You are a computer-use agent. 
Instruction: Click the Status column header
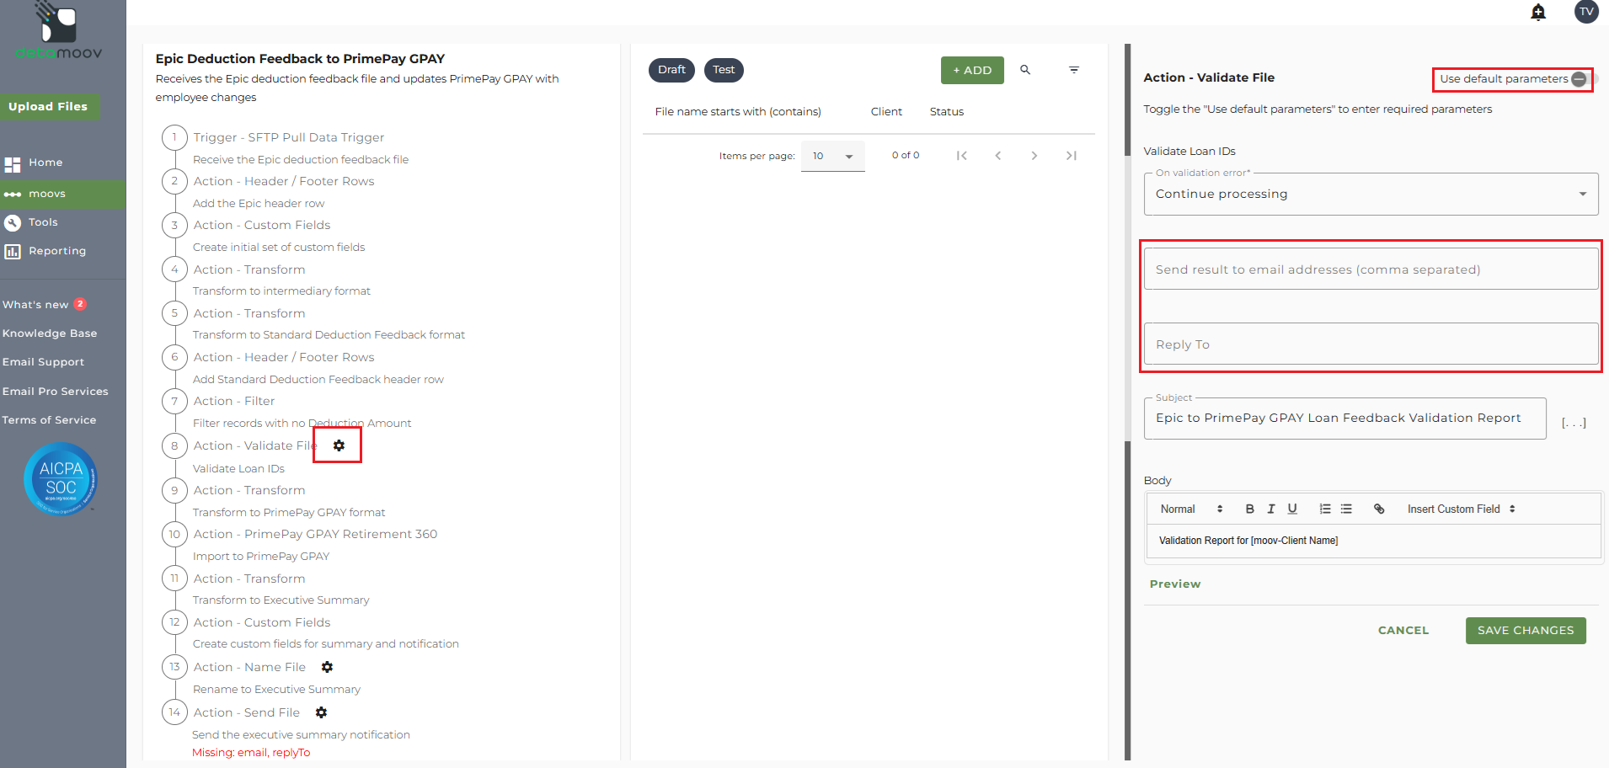pyautogui.click(x=946, y=112)
